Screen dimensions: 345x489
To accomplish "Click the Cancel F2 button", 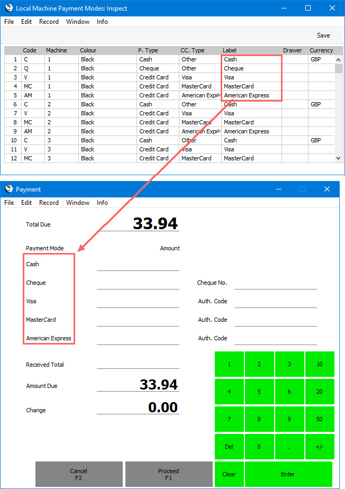I will pyautogui.click(x=79, y=474).
